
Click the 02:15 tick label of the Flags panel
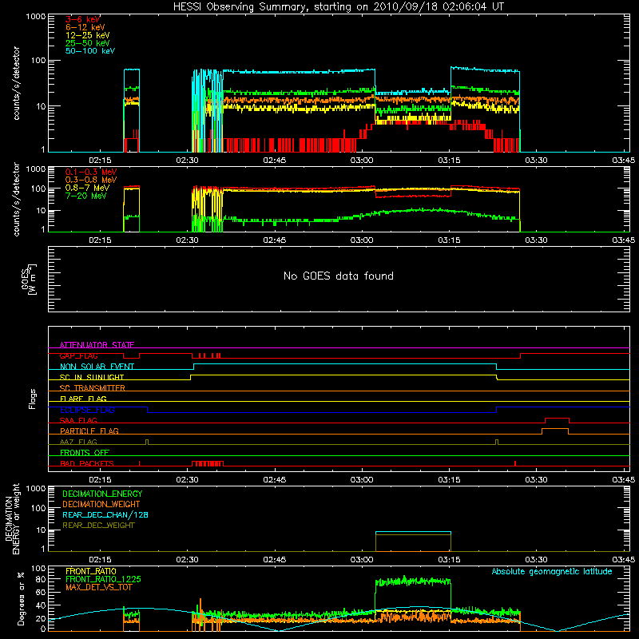click(100, 480)
